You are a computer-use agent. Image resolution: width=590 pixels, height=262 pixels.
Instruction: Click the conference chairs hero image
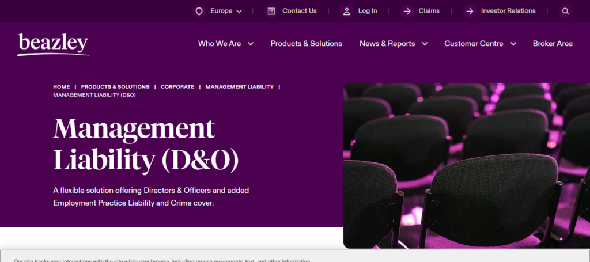[467, 165]
